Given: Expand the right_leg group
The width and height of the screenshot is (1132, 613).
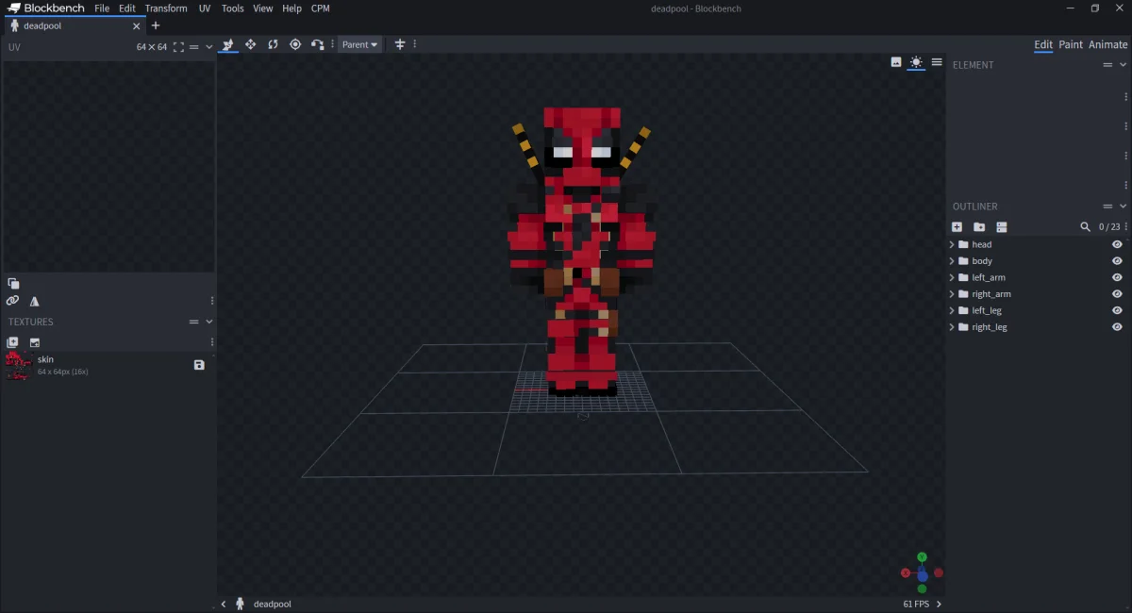Looking at the screenshot, I should click(x=951, y=327).
